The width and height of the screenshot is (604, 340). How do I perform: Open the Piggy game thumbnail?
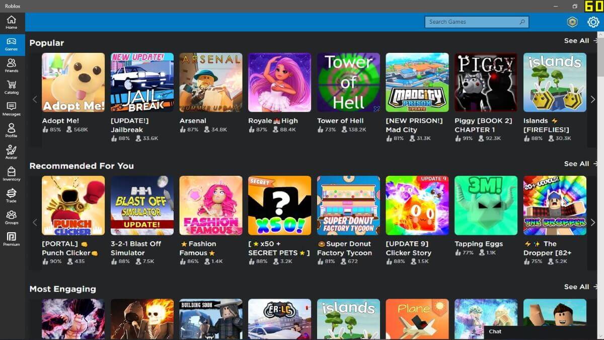click(486, 83)
